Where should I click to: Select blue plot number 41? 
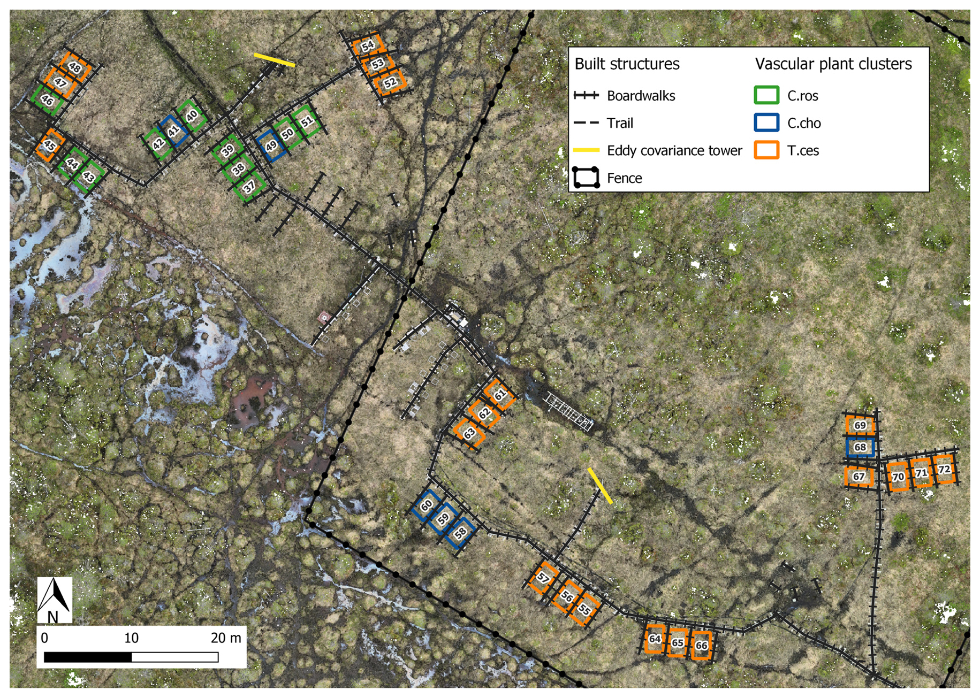click(x=173, y=131)
